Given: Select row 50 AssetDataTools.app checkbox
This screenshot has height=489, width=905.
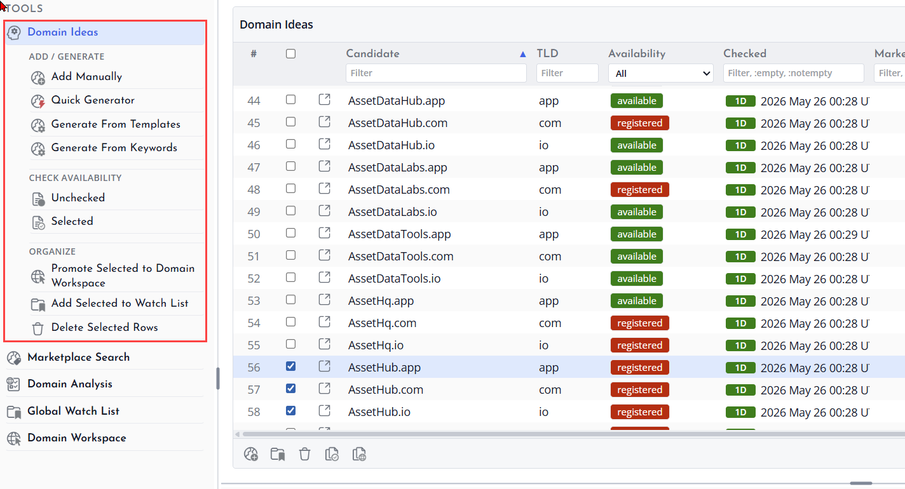Looking at the screenshot, I should (290, 233).
